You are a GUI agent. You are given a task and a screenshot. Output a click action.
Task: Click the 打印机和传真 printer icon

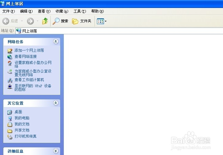[10, 137]
